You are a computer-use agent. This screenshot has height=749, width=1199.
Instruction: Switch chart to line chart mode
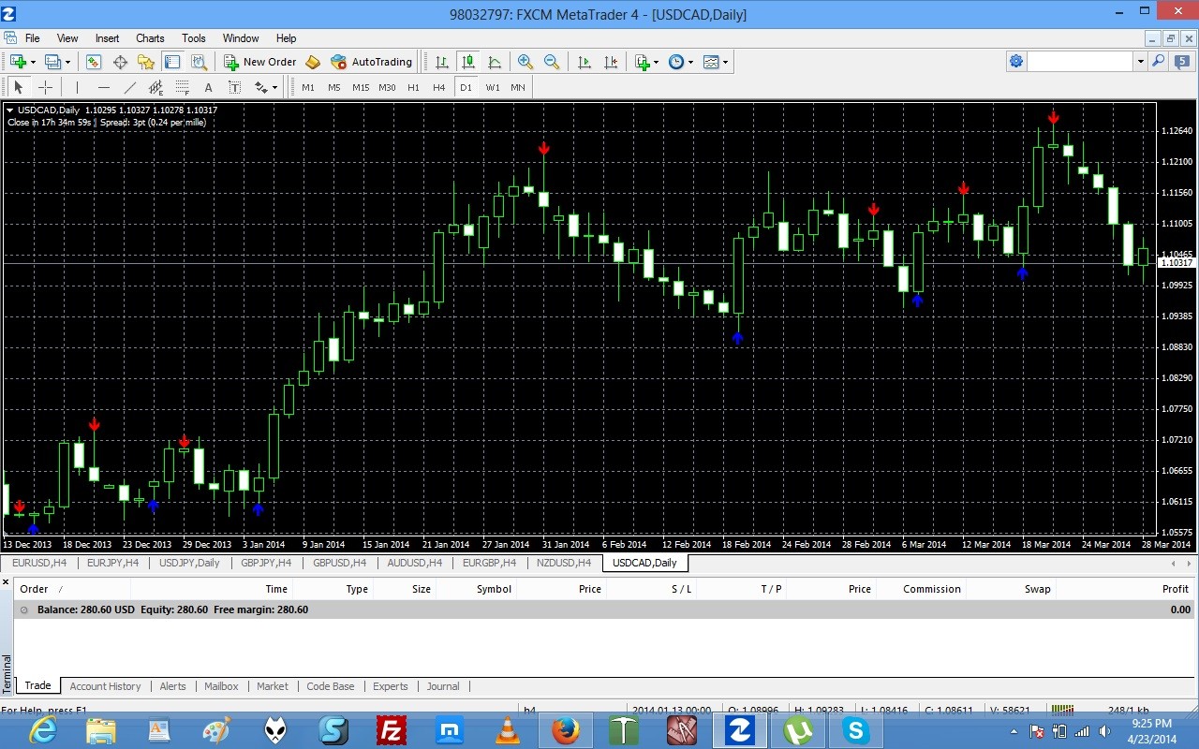click(x=495, y=62)
